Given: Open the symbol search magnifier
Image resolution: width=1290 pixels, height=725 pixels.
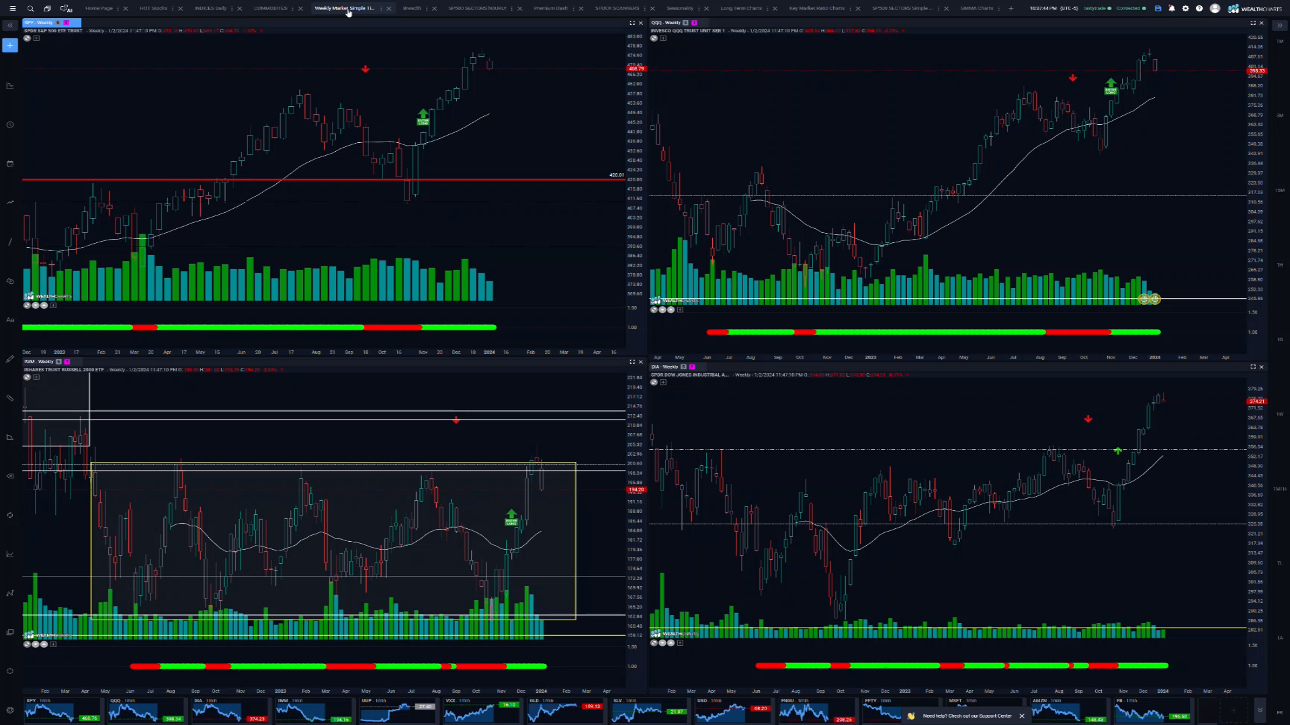Looking at the screenshot, I should coord(30,9).
